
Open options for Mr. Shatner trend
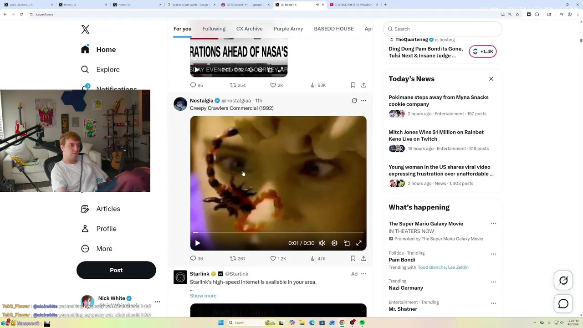pyautogui.click(x=493, y=303)
